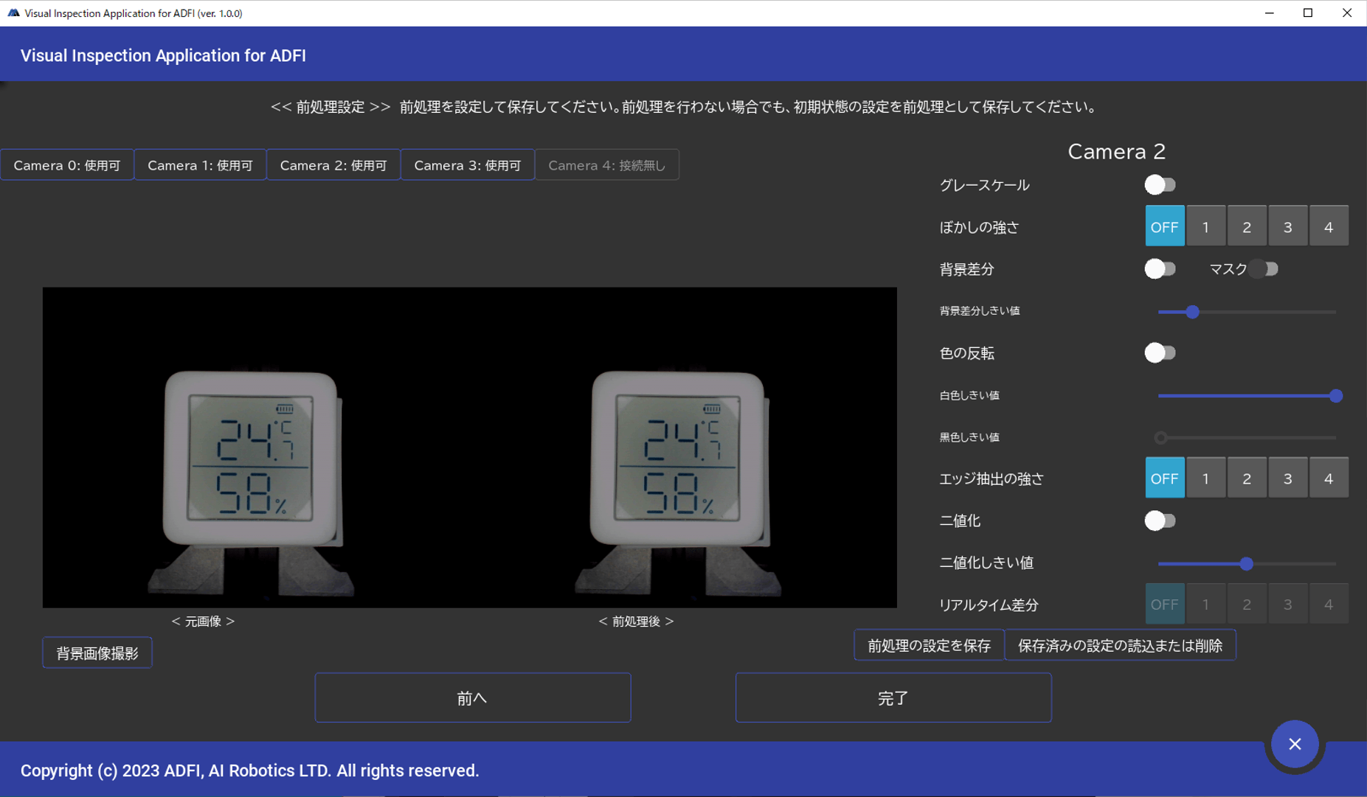Viewport: 1367px width, 797px height.
Task: Click the 完了 button
Action: 893,697
